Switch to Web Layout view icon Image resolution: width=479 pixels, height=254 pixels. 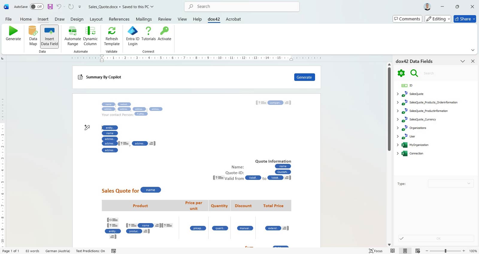(x=418, y=251)
